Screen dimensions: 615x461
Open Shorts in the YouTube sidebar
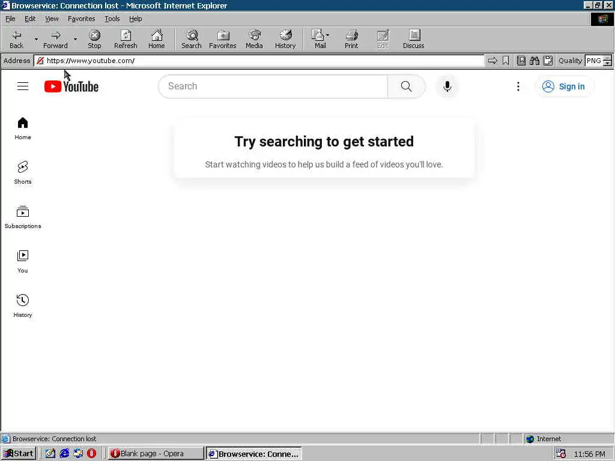click(23, 173)
